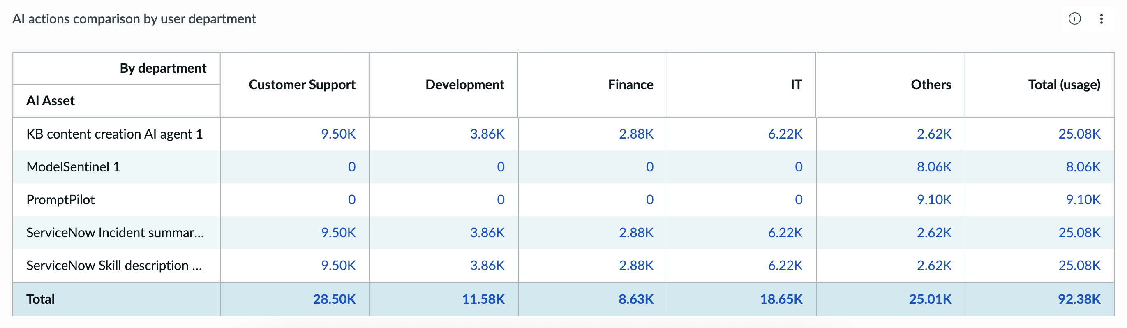Open KB content creation Development 3.86K value

pyautogui.click(x=487, y=134)
